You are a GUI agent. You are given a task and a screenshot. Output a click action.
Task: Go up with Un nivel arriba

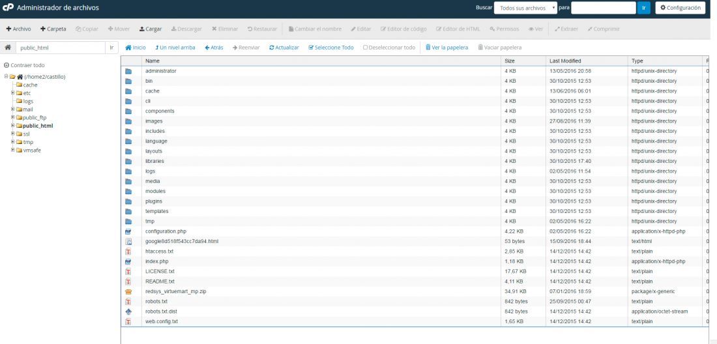[175, 48]
